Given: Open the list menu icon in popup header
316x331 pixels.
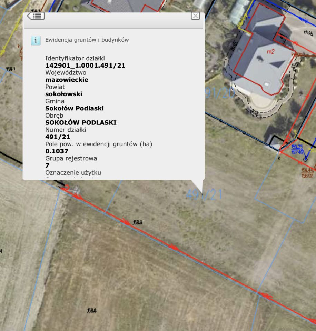Looking at the screenshot, I should point(36,16).
